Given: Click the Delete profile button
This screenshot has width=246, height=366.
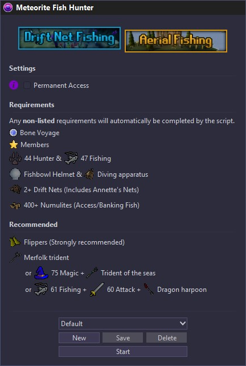Looking at the screenshot, I should coord(167,337).
